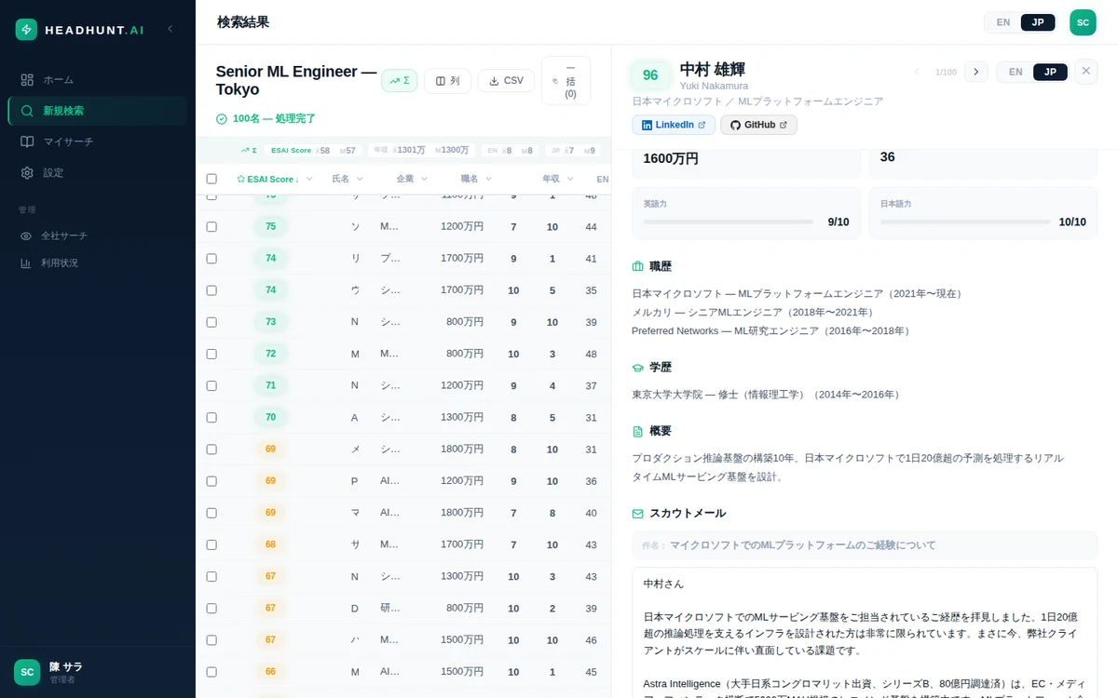This screenshot has width=1118, height=698.
Task: Open 設定 settings from the sidebar
Action: (53, 173)
